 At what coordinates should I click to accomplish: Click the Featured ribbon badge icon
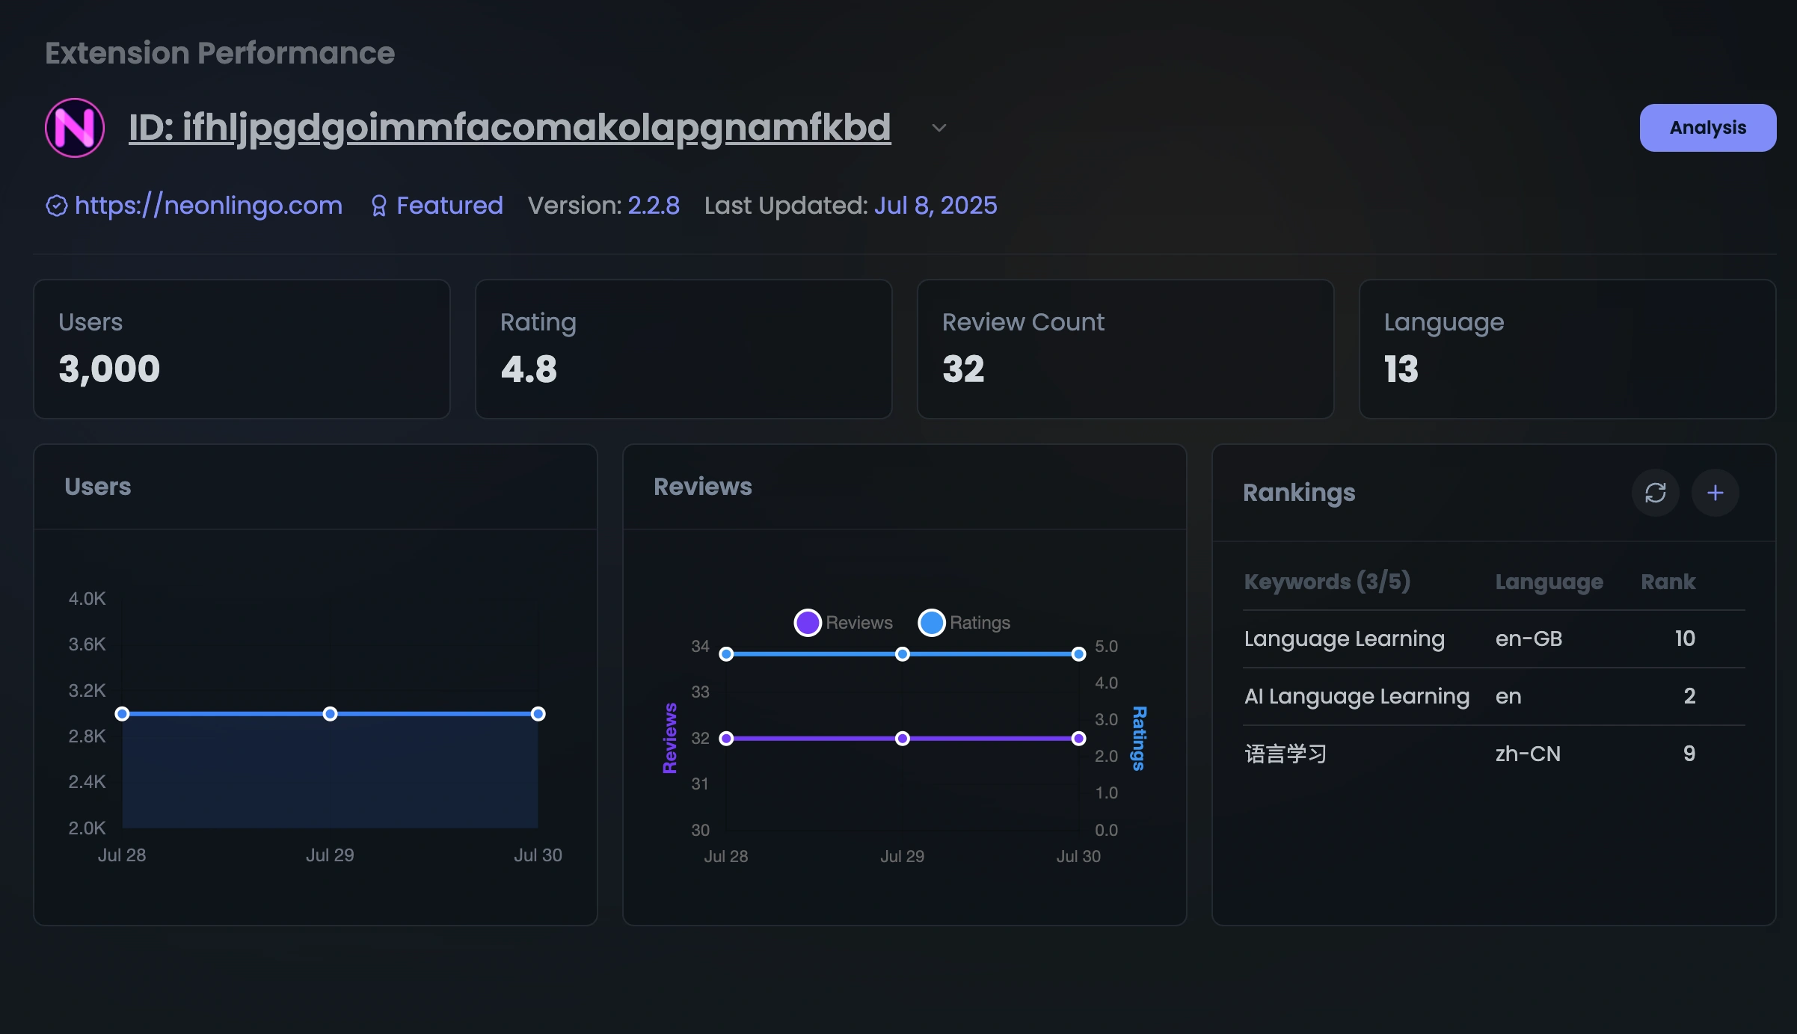(379, 206)
